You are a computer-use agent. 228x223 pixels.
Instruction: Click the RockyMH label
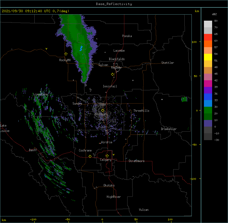coord(65,60)
